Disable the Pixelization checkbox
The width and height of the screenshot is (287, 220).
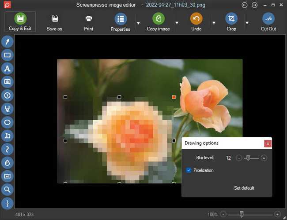[189, 170]
